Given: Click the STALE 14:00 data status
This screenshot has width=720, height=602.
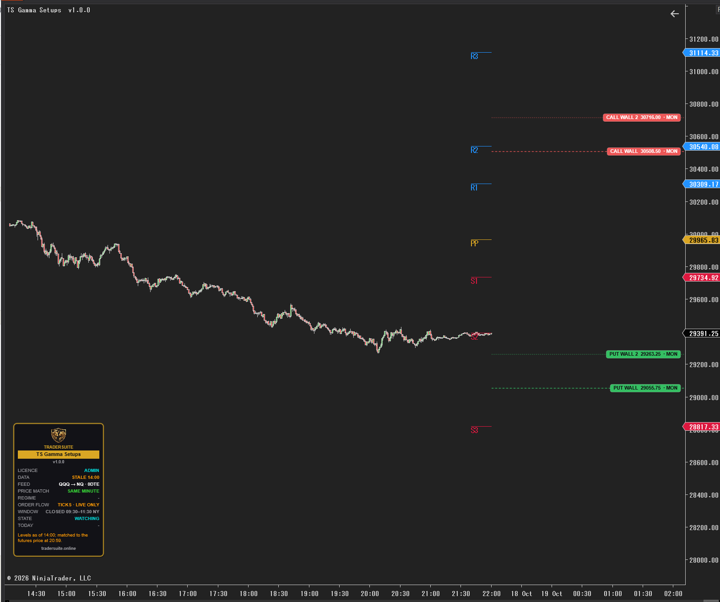Looking at the screenshot, I should (x=86, y=477).
